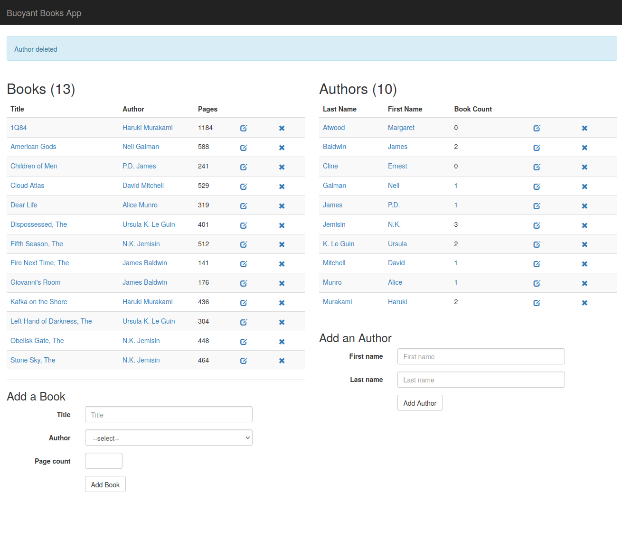622x540 pixels.
Task: Open the Author select dropdown
Action: click(169, 438)
